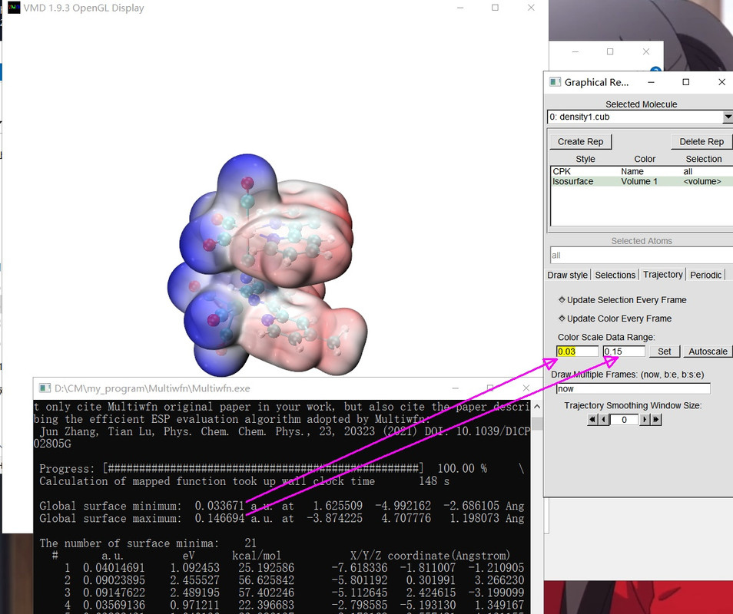Select the Isosurface Volume 1 representation
733x614 pixels.
(642, 181)
